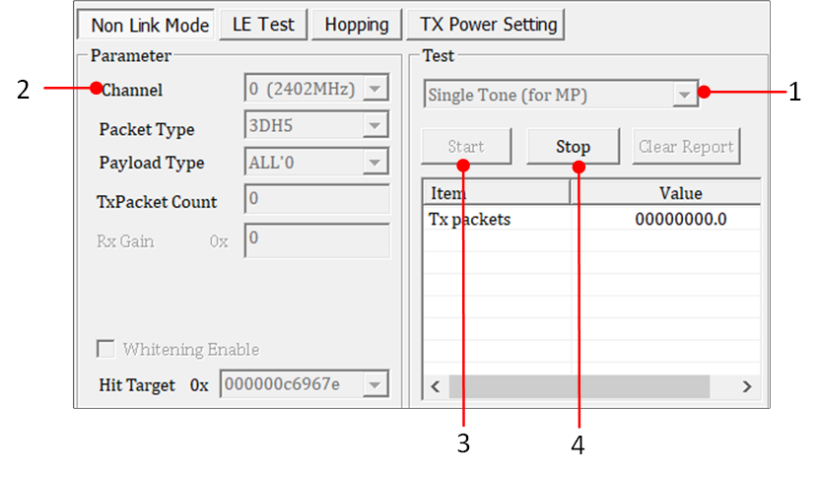Click the TxPacket Count input field

point(316,200)
